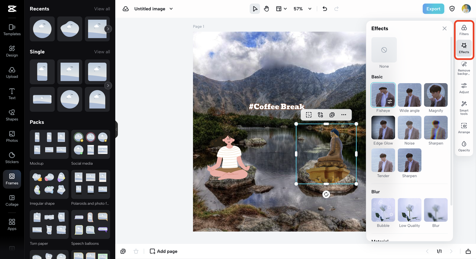Click the Fisheye adjust settings icon
Screen dimensions: 476x259
(x=390, y=101)
